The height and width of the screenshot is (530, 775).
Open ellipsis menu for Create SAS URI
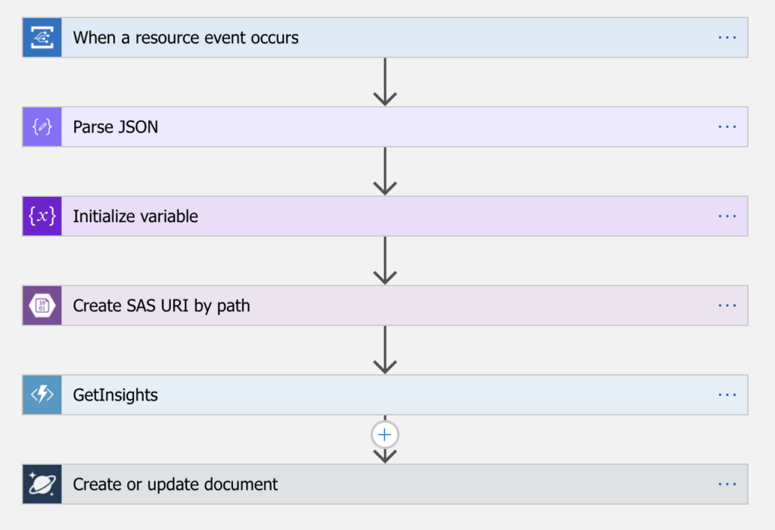727,306
